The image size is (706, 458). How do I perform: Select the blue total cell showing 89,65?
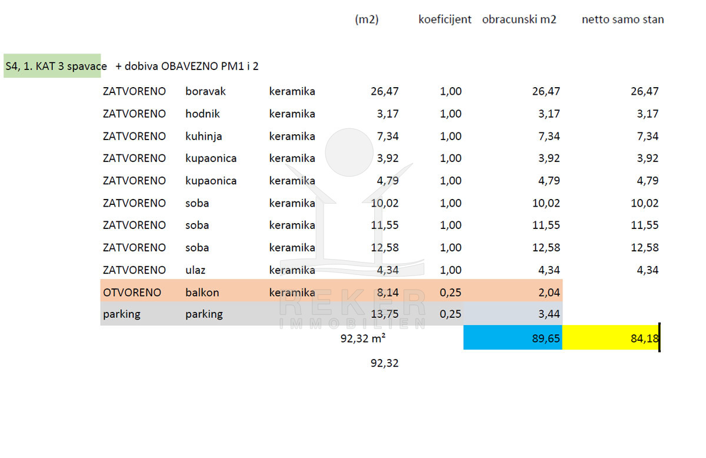pos(512,338)
